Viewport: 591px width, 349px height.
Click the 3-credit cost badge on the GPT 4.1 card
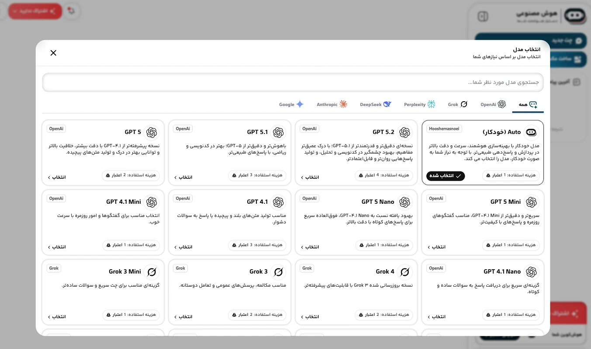[x=257, y=245]
